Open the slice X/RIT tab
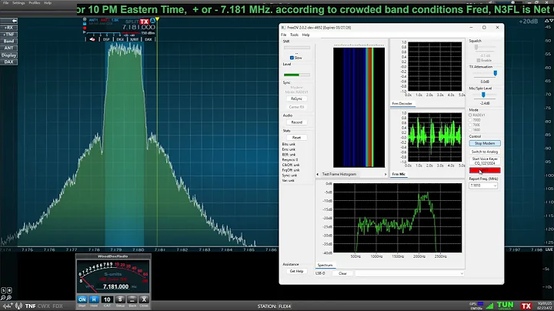 point(134,39)
